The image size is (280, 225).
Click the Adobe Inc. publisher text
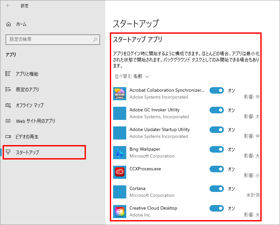click(x=140, y=215)
